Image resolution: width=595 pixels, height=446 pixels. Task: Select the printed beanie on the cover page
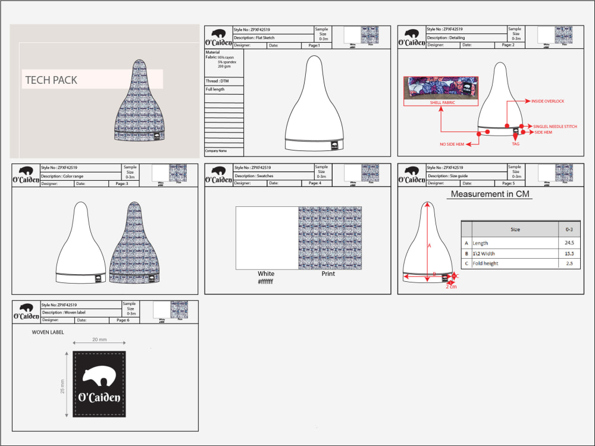[x=140, y=100]
